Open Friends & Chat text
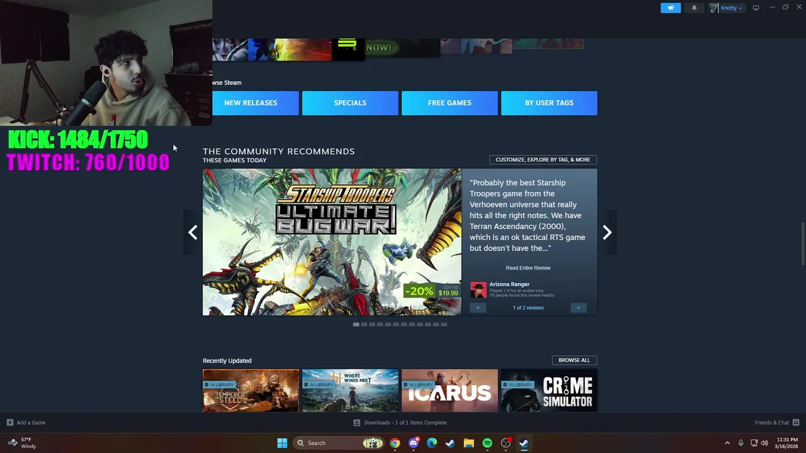 pyautogui.click(x=772, y=423)
